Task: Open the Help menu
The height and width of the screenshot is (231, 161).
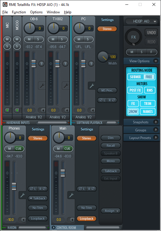Action: pyautogui.click(x=68, y=12)
